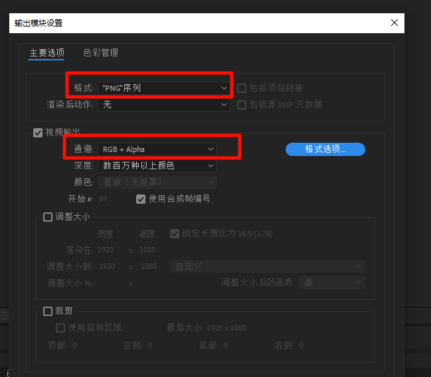Screen dimensions: 431x377
Task: Toggle the 视频输出 checkbox
Action: click(38, 133)
